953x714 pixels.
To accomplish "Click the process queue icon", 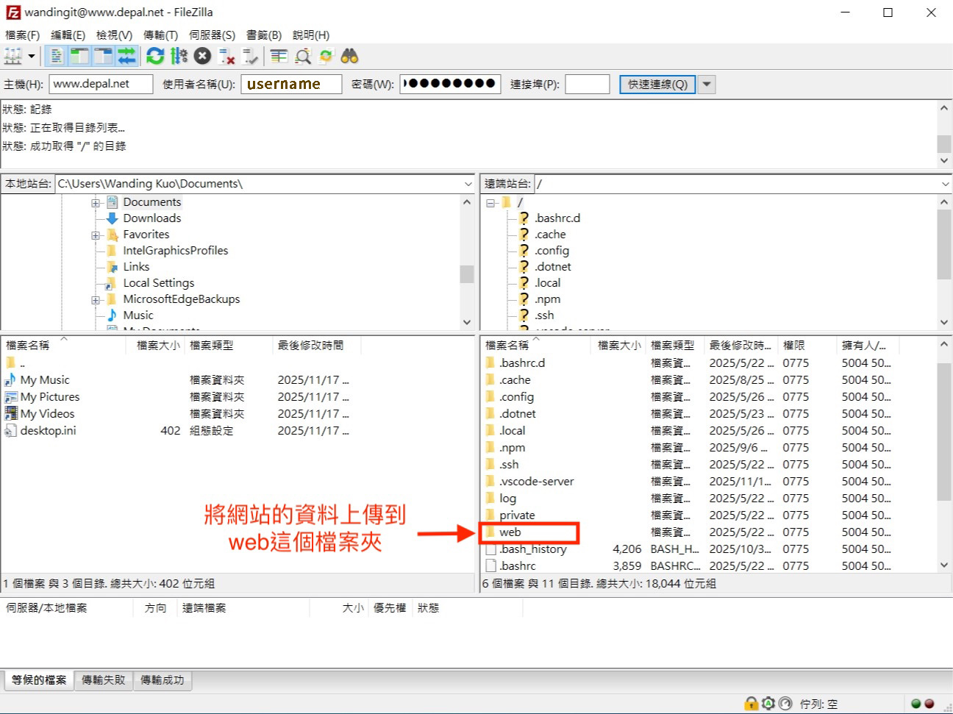I will coord(179,56).
